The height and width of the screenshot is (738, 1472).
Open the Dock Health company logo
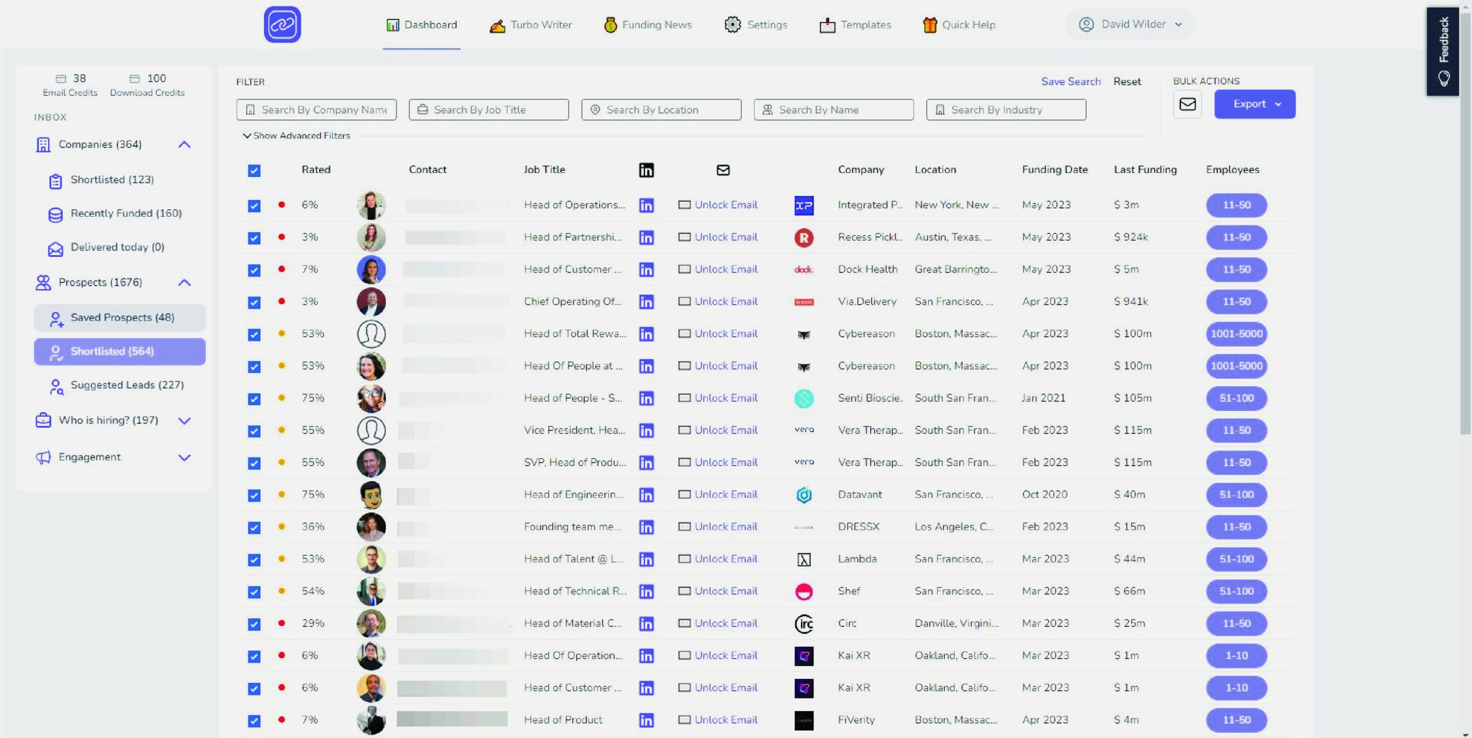pos(804,269)
